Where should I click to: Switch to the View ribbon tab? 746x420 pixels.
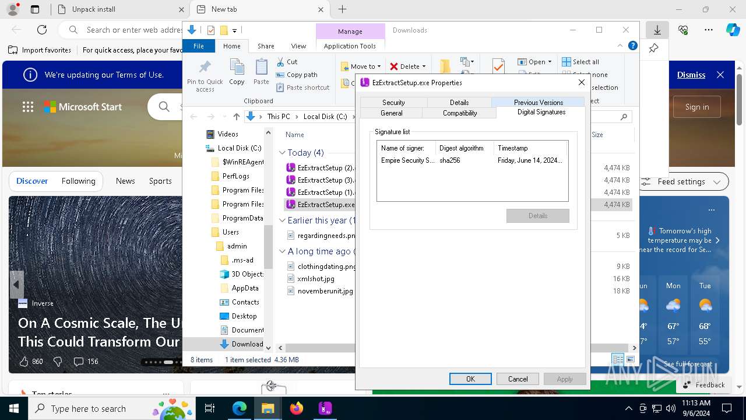[298, 46]
